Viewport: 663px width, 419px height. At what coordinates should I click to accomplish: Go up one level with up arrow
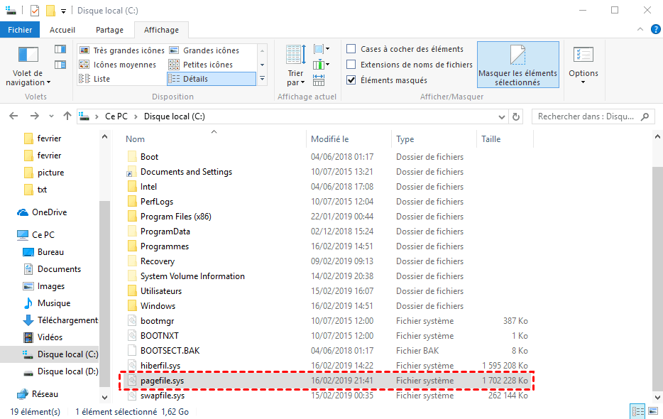coord(67,116)
